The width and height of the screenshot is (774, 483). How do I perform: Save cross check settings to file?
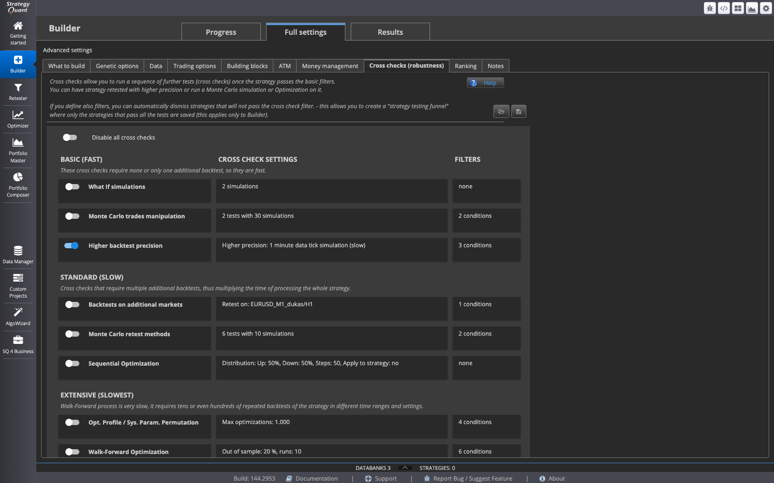519,112
